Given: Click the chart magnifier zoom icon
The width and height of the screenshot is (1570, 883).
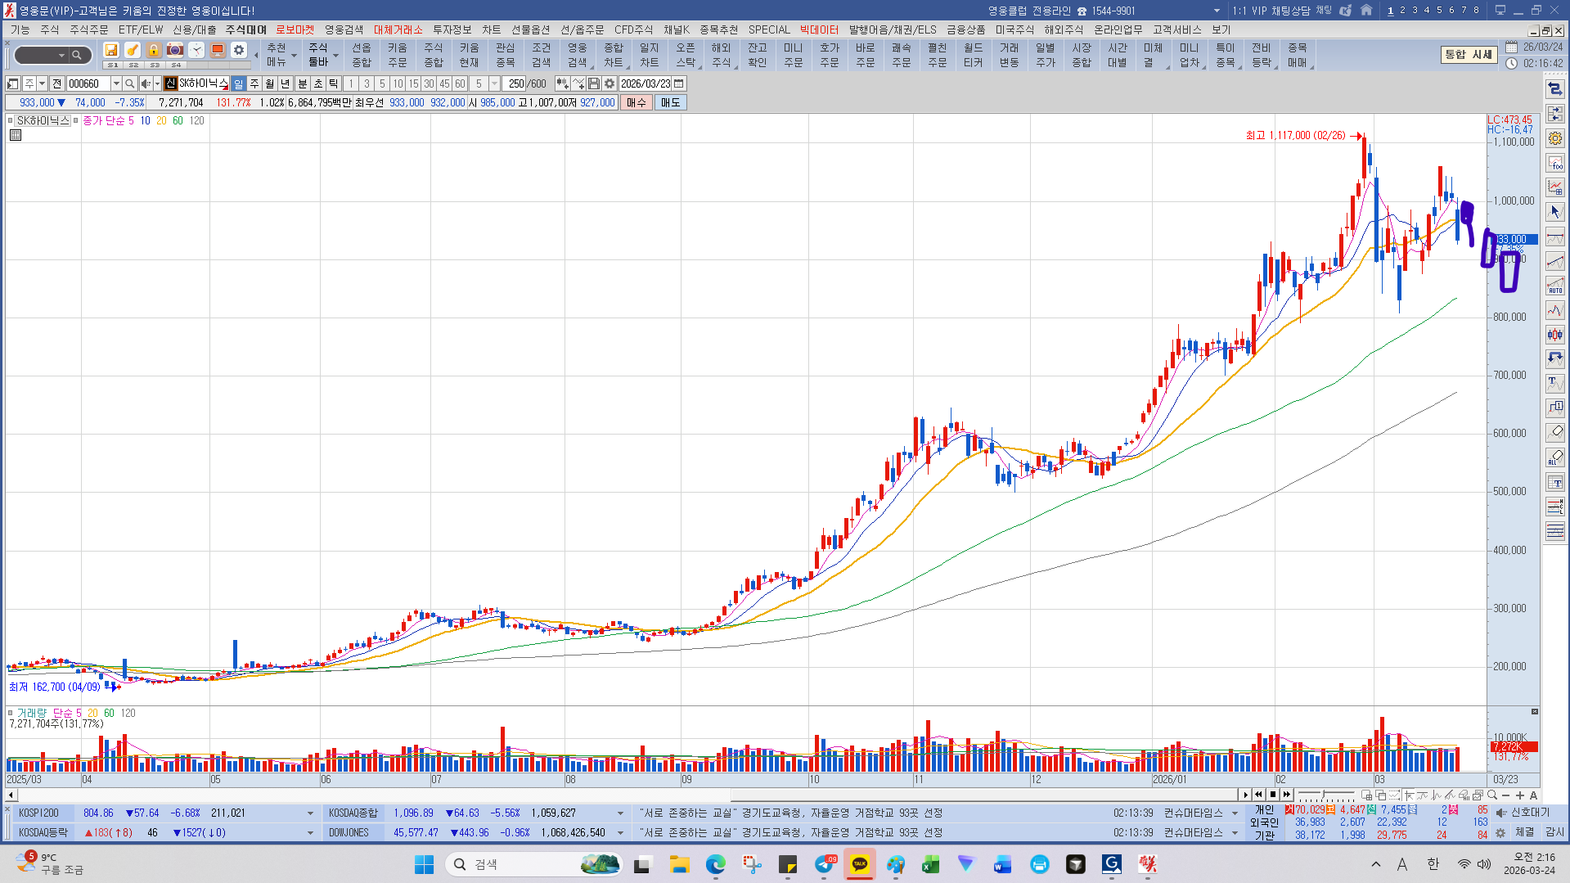Looking at the screenshot, I should (1492, 795).
